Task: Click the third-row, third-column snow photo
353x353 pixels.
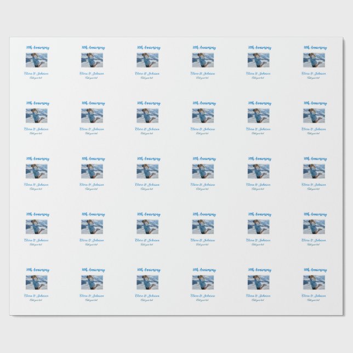Action: pos(147,171)
